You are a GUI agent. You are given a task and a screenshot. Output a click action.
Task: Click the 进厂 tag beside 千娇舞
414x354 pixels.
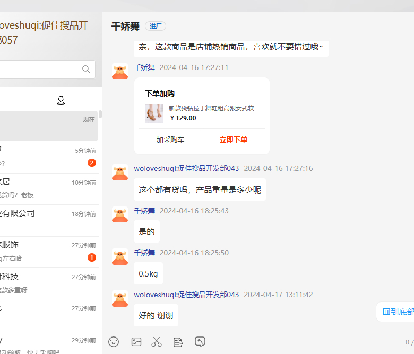pos(156,27)
